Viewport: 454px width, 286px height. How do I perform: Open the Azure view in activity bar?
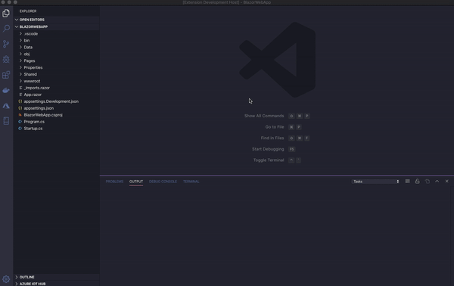[x=6, y=106]
